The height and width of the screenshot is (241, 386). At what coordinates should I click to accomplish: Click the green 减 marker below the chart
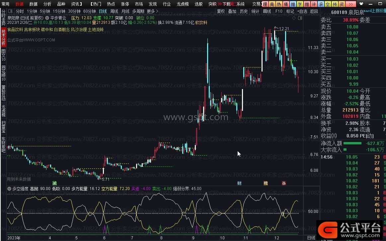[55, 183]
